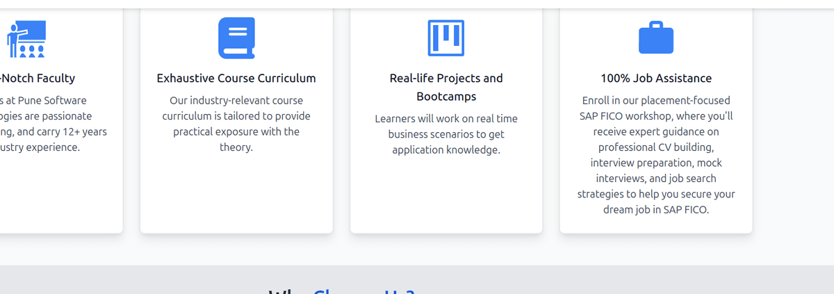The height and width of the screenshot is (294, 834).
Task: Open the 100% Job Assistance heading
Action: coord(656,78)
